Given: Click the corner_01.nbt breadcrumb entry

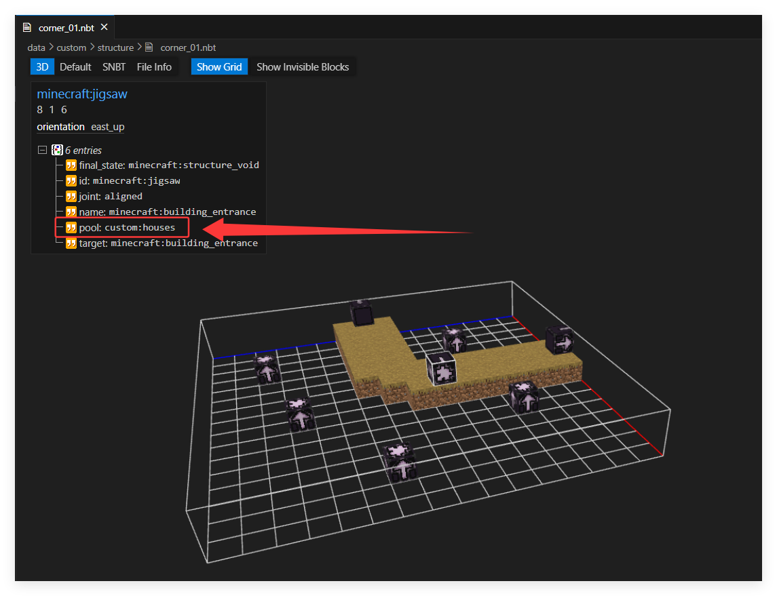Looking at the screenshot, I should pyautogui.click(x=188, y=47).
